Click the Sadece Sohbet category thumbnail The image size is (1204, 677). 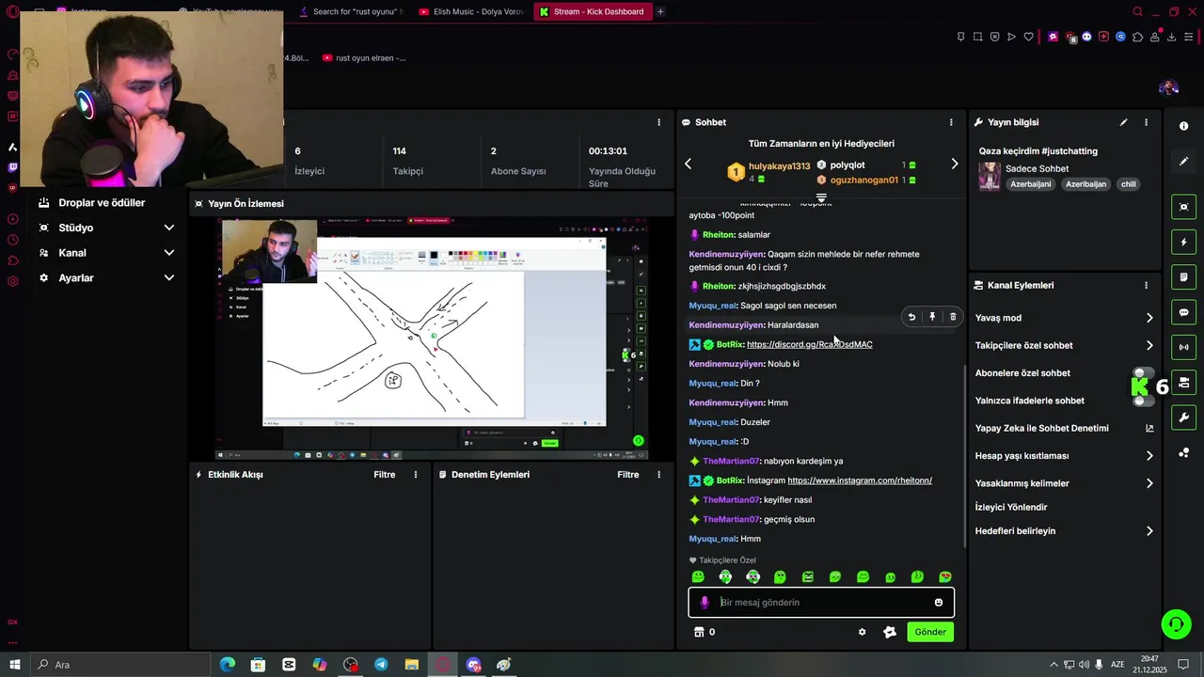pyautogui.click(x=989, y=176)
